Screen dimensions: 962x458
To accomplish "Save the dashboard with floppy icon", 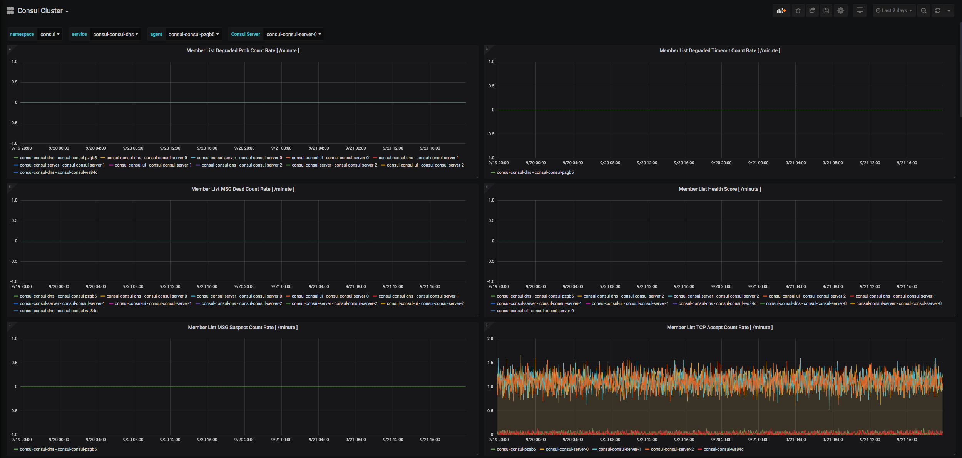I will 826,11.
